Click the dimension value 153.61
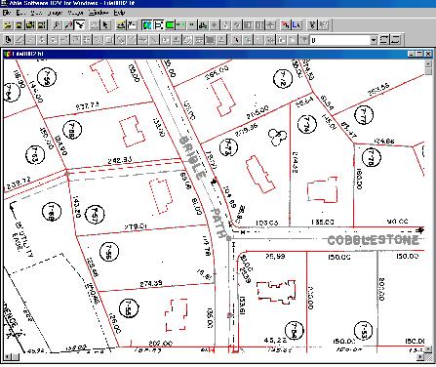The width and height of the screenshot is (436, 367). [x=243, y=305]
